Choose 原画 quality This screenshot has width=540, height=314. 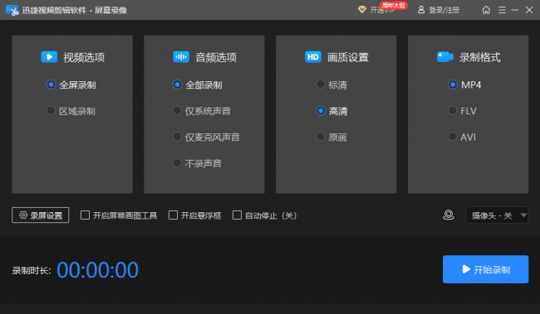[x=331, y=137]
